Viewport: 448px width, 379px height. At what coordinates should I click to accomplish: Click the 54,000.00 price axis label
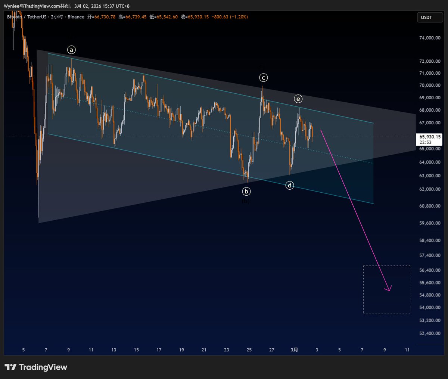[x=430, y=308]
